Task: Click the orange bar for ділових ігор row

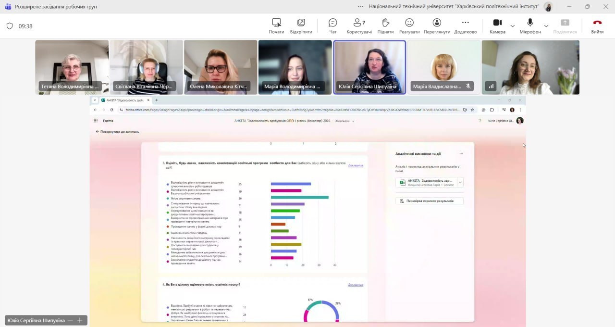Action: tap(278, 224)
